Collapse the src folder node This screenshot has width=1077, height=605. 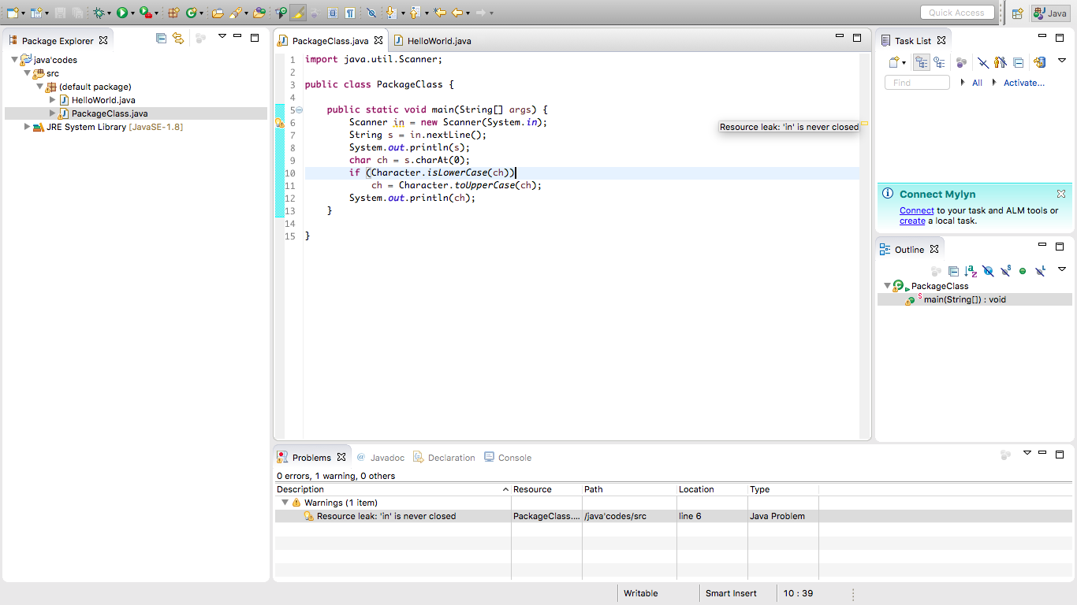(27, 73)
